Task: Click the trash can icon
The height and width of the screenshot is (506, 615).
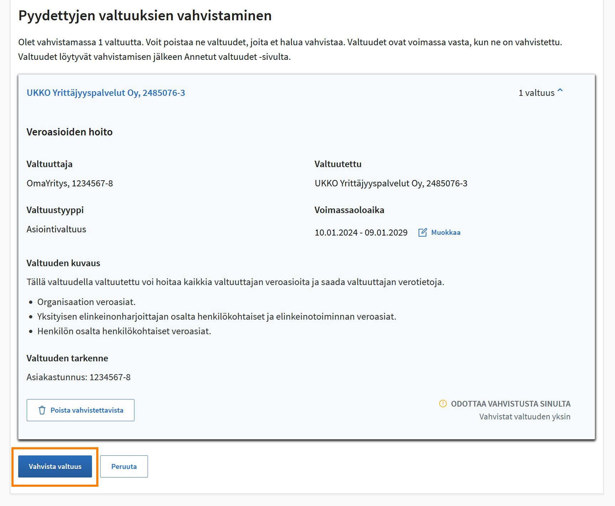Action: coord(42,410)
